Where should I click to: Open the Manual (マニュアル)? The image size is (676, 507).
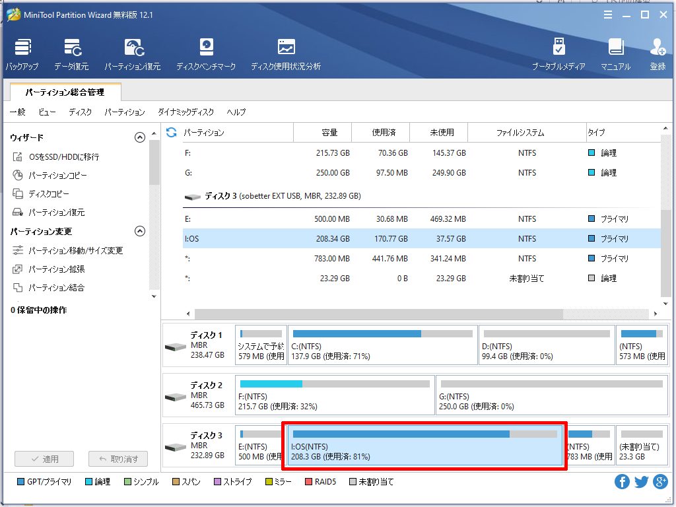coord(616,54)
